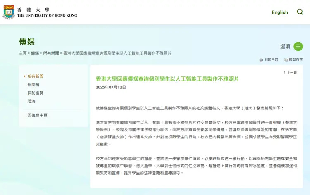Select 澄清 in the sidebar
Image resolution: width=310 pixels, height=195 pixels.
coord(31,101)
